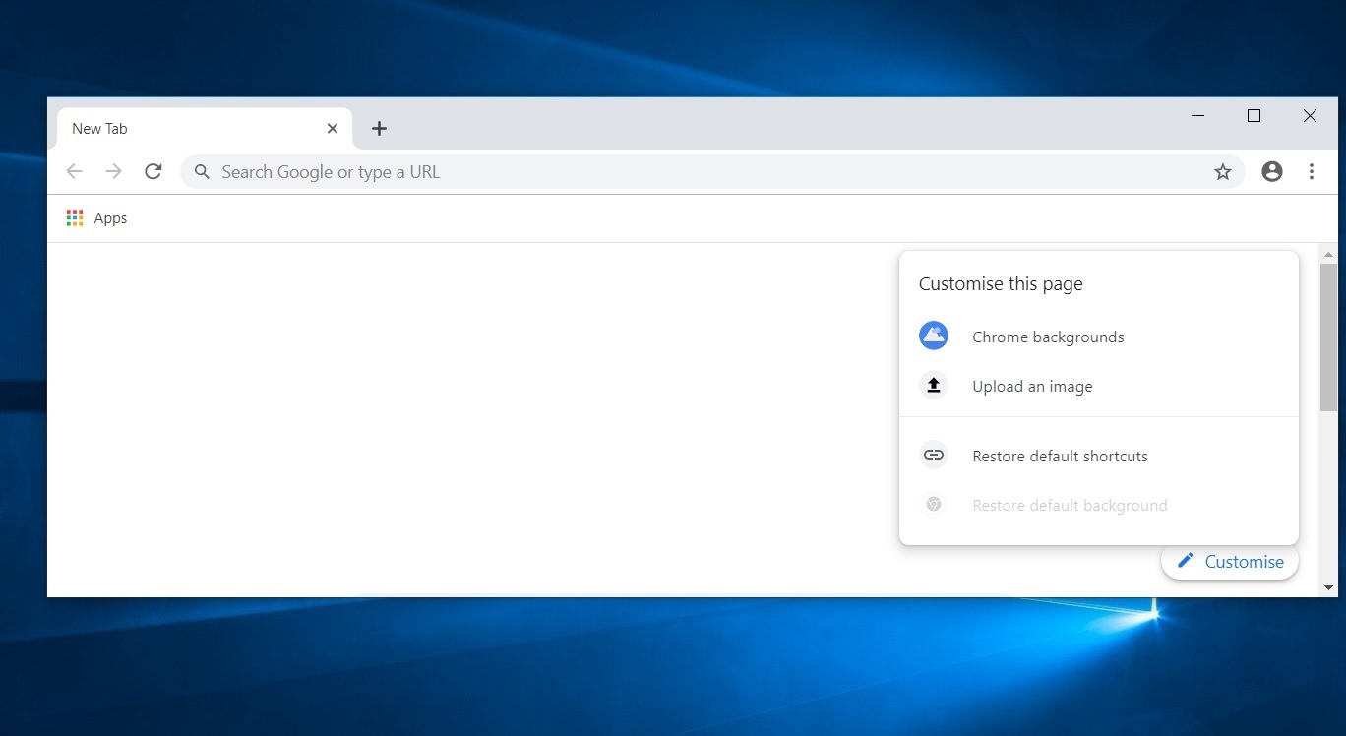Open Chrome's three-dot menu
Screen dimensions: 1346x736
click(x=1312, y=172)
